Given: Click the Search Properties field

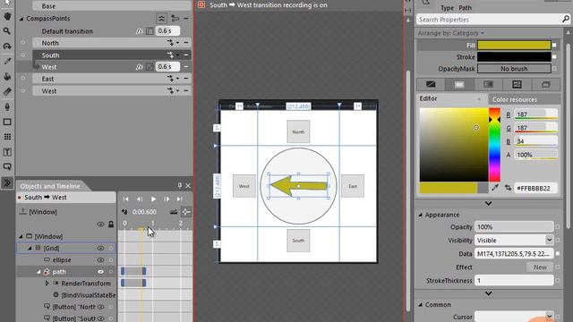Looking at the screenshot, I should tap(492, 20).
